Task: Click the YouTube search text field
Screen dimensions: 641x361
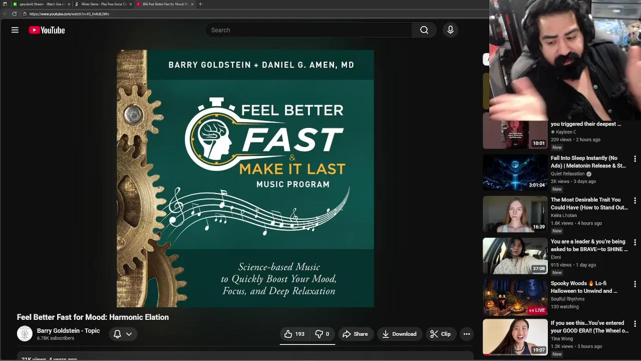Action: pyautogui.click(x=308, y=30)
